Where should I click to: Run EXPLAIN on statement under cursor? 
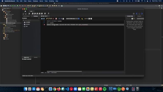click(x=51, y=19)
